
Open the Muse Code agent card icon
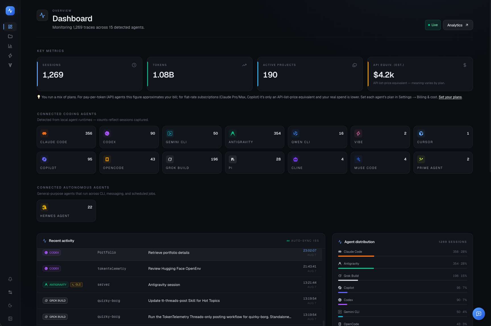tap(358, 159)
